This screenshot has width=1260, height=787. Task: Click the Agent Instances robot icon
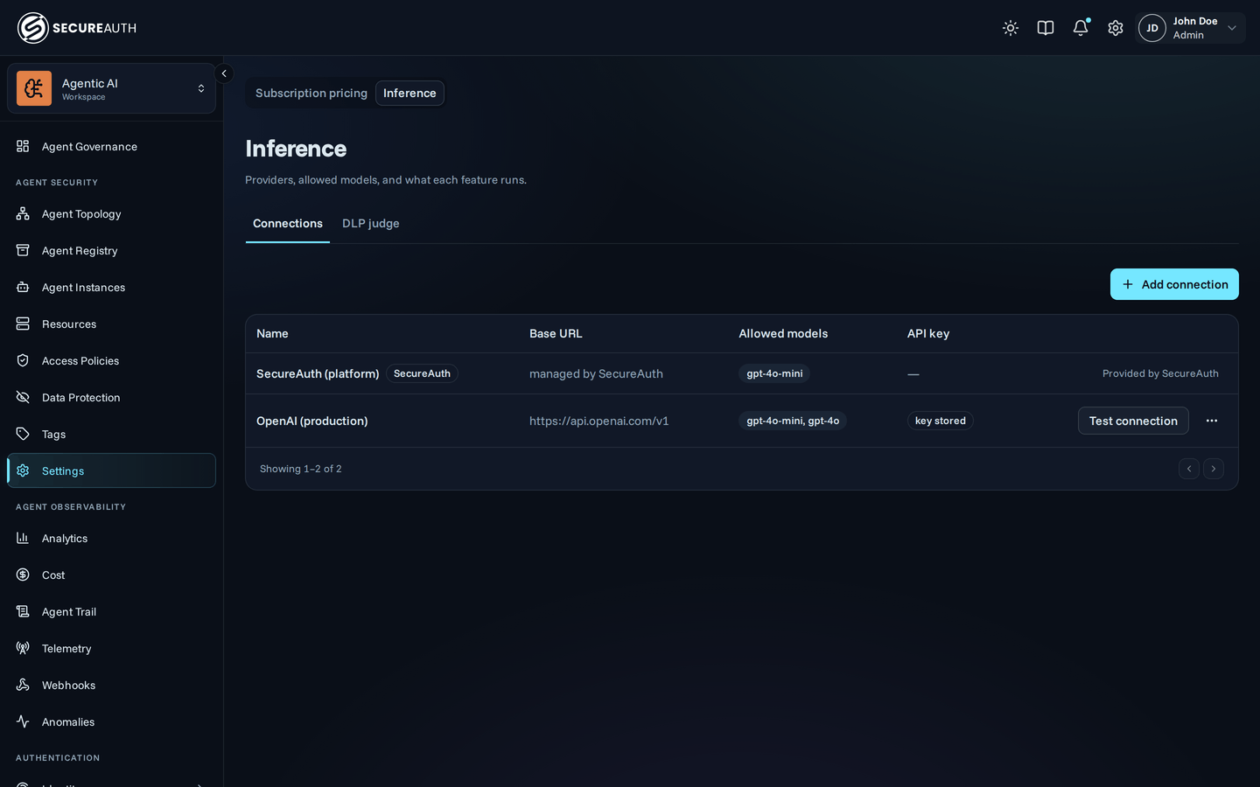(23, 287)
